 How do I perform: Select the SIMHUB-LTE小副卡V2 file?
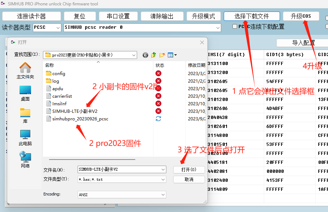(72, 111)
